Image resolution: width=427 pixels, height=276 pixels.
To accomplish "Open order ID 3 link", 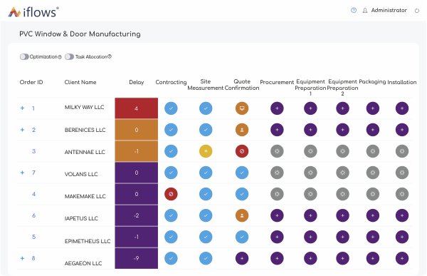I will (33, 151).
